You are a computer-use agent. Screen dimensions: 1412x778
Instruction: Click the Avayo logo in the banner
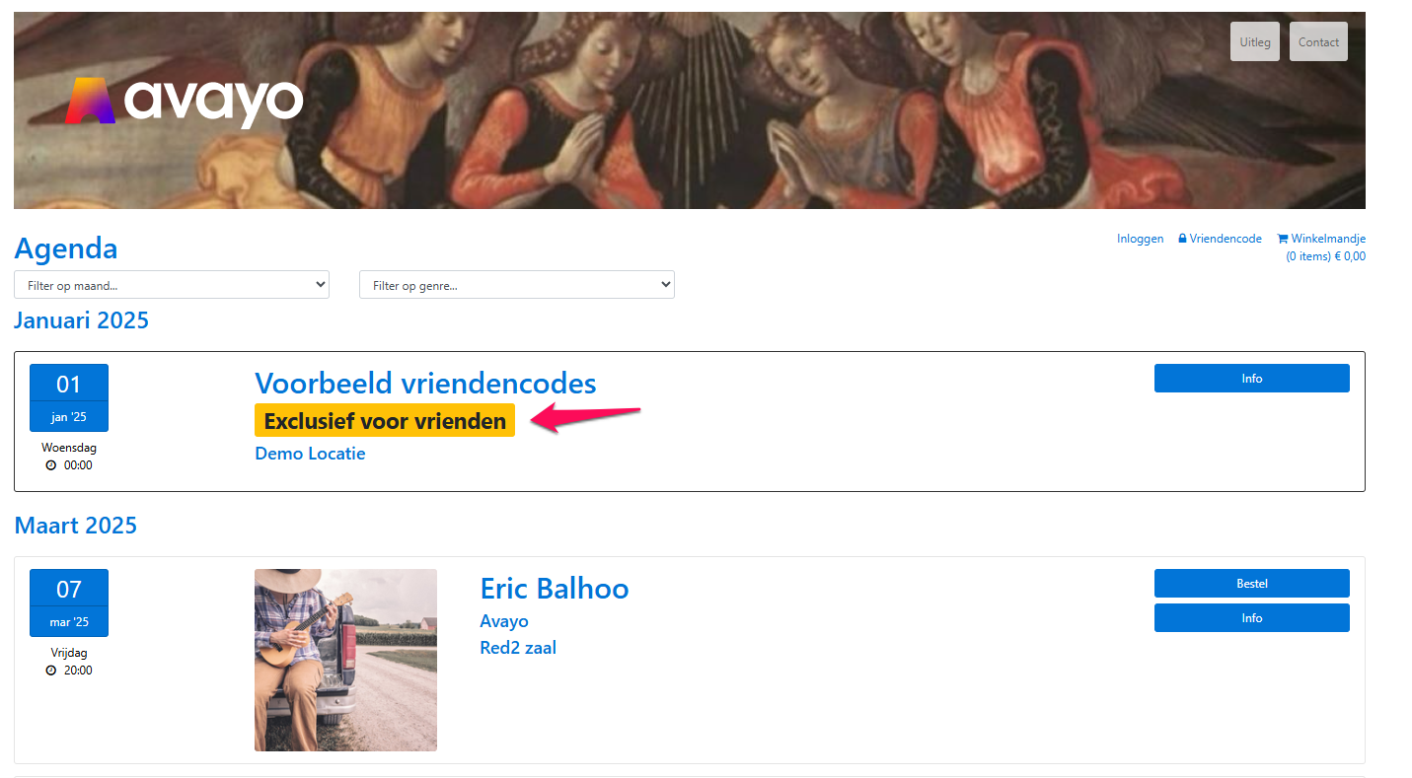[185, 102]
